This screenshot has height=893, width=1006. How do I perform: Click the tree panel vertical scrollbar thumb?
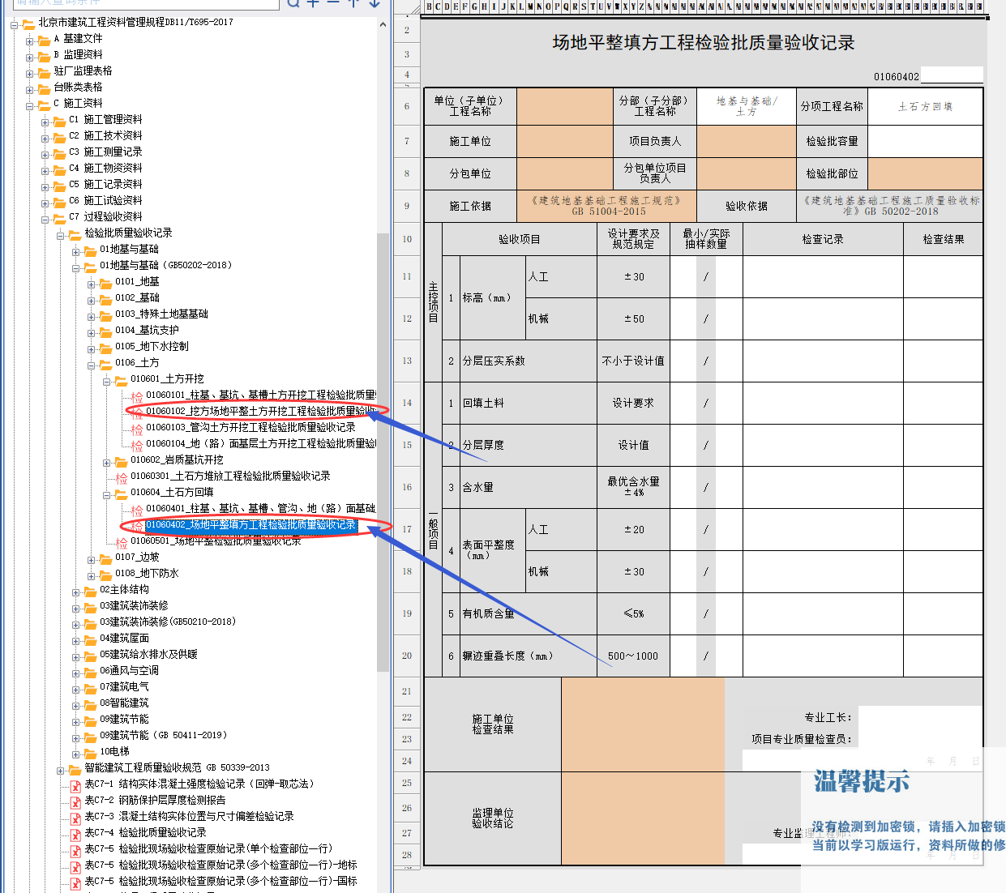(383, 451)
